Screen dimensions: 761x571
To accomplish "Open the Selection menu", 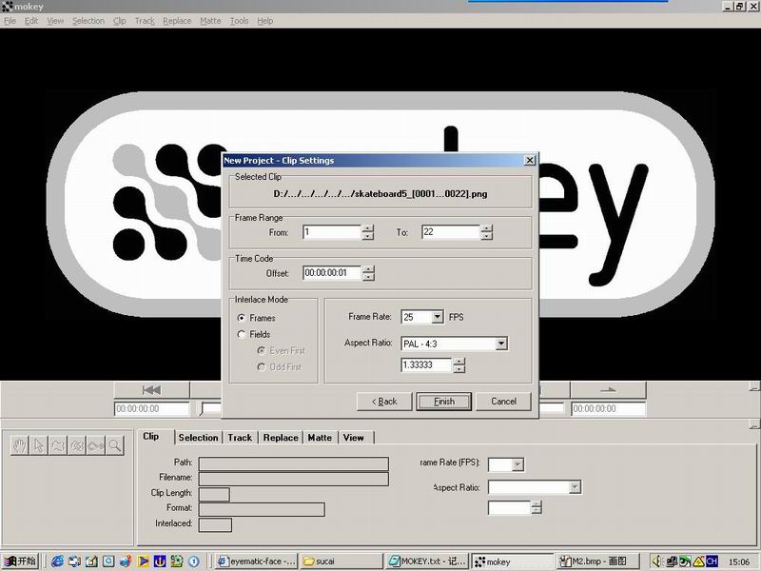I will pyautogui.click(x=88, y=21).
